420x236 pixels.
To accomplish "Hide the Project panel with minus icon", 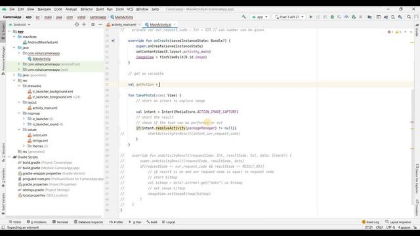I will pyautogui.click(x=100, y=24).
